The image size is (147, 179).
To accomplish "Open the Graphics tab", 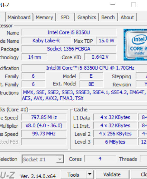I will (87, 18).
